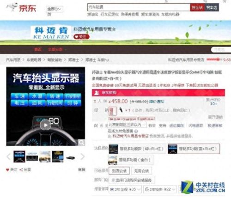Click 选择门店购买安装服务 store selector

[132, 180]
